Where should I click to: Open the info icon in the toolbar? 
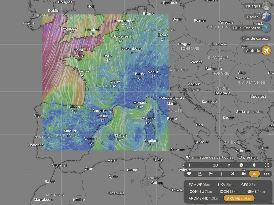(241, 165)
